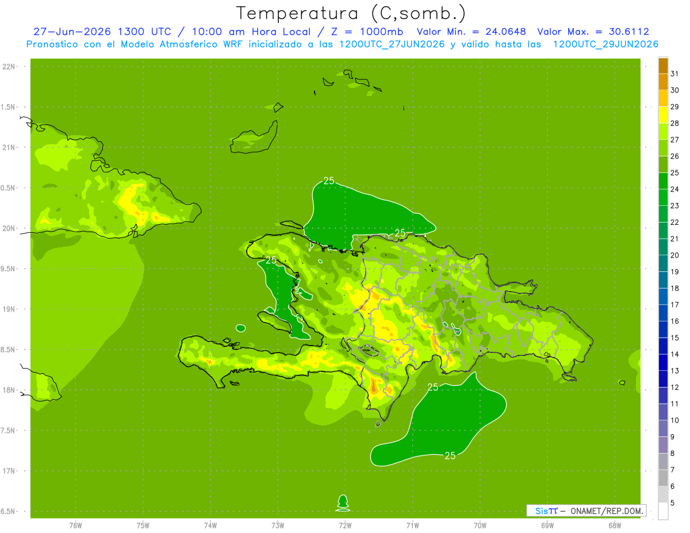Click the latitude axis label '0.5N'
Screen dimensions: 690x533
[x=9, y=188]
